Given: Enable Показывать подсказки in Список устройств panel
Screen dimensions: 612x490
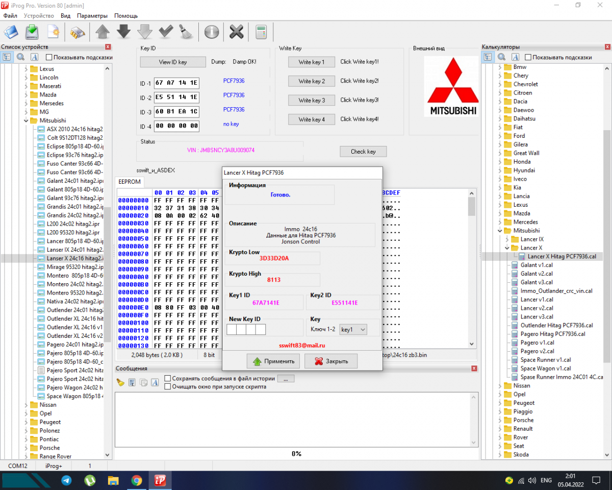Looking at the screenshot, I should tap(49, 58).
